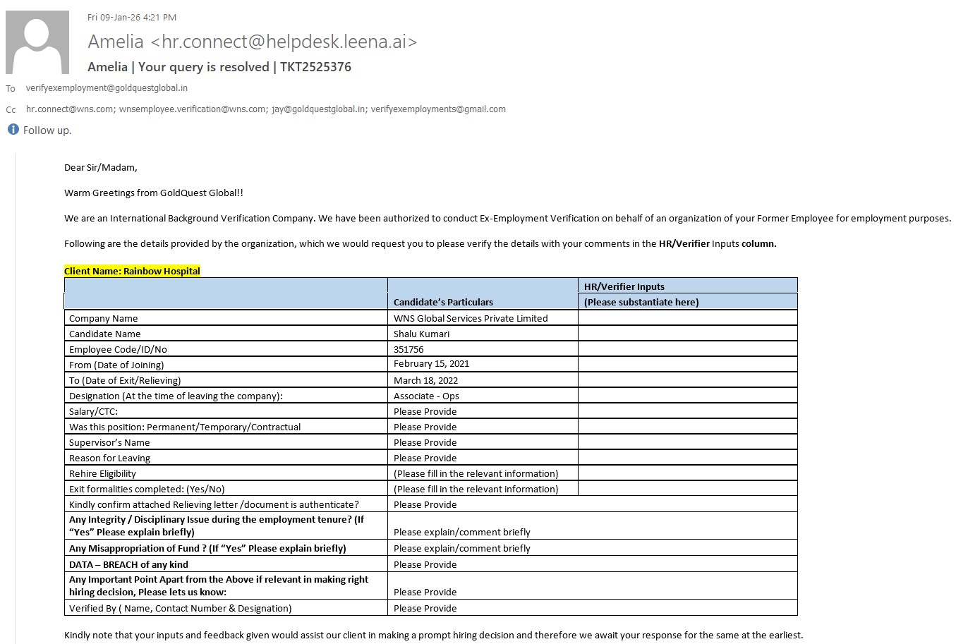
Task: Click the Supervisor's Name row label
Action: pos(109,442)
